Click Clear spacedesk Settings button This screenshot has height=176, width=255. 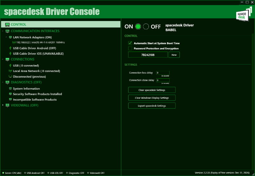pos(152,90)
